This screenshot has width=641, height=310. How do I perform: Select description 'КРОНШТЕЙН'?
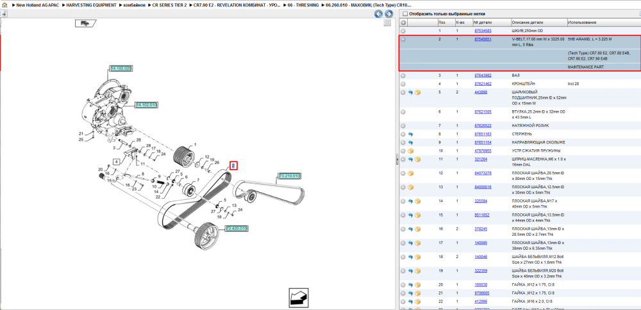(523, 84)
